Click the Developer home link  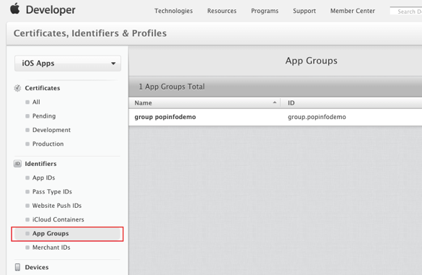click(50, 10)
